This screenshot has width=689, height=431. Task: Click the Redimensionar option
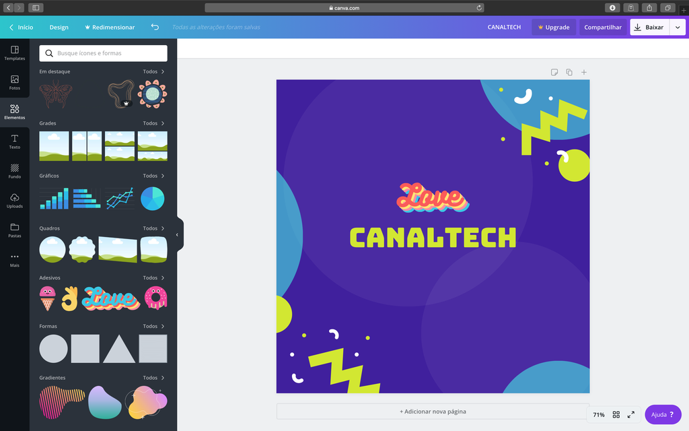[x=110, y=27]
